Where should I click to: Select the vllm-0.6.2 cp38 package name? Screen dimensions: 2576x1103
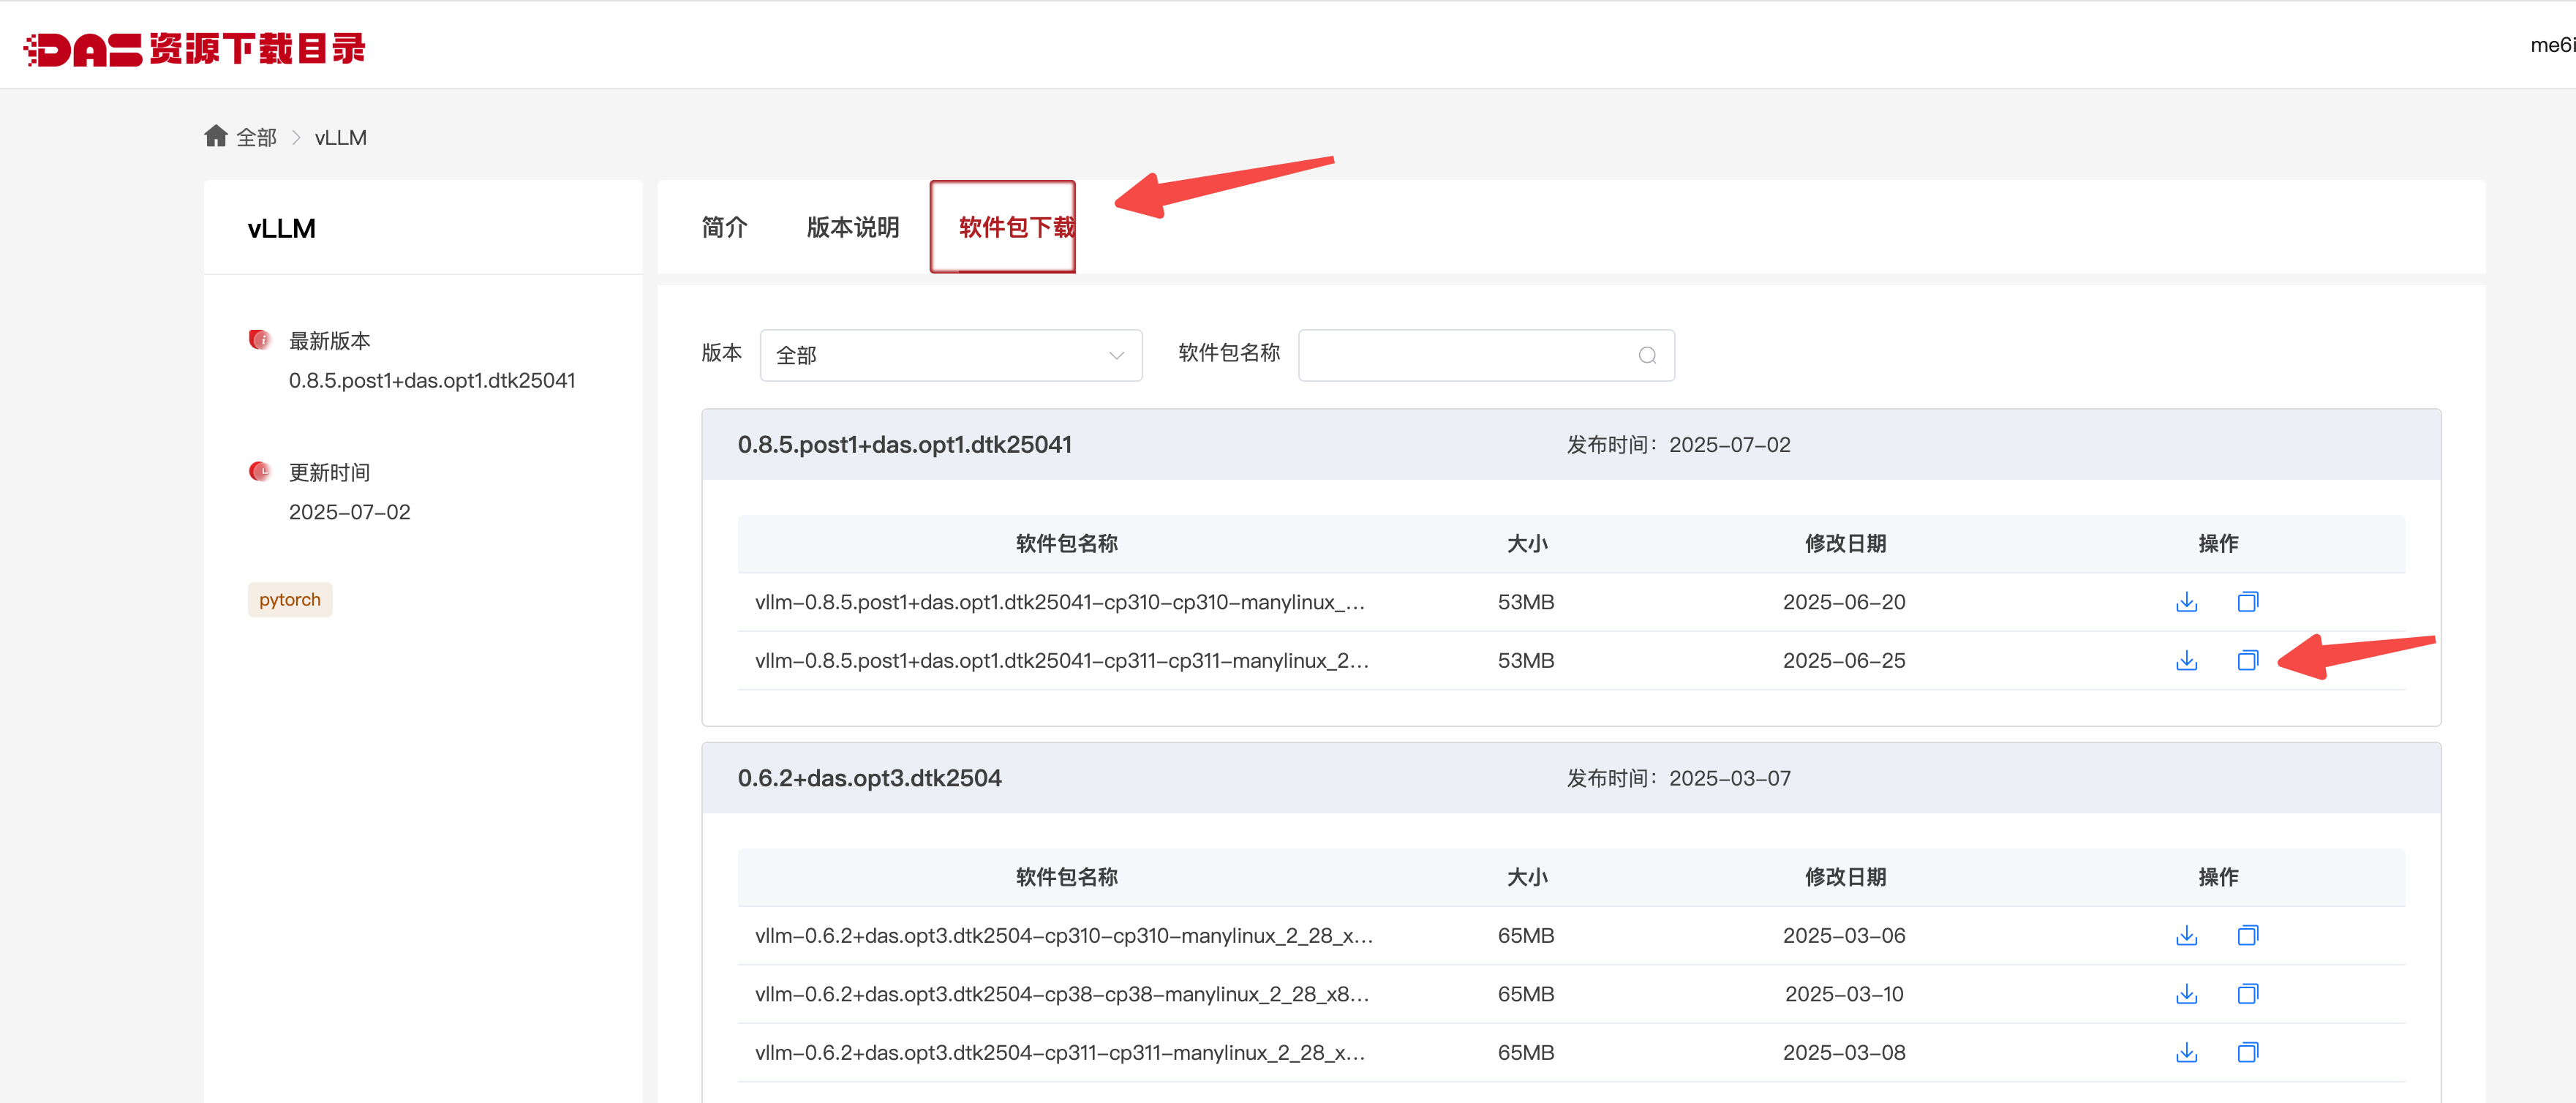click(x=1062, y=994)
